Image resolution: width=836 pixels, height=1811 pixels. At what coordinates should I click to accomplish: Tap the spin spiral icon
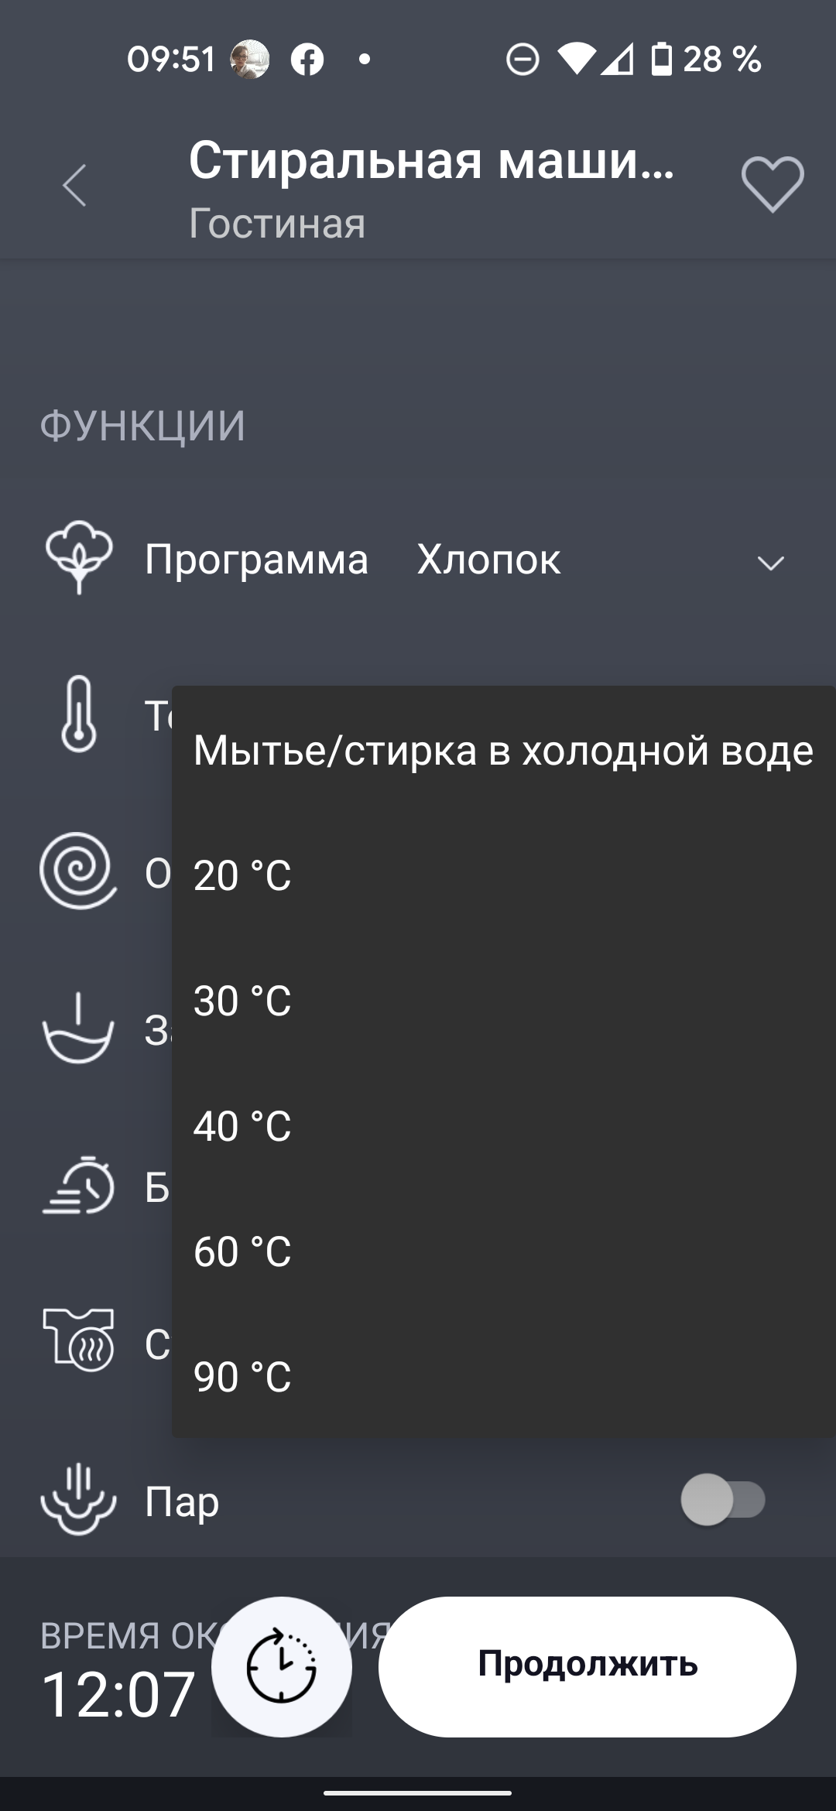[78, 871]
